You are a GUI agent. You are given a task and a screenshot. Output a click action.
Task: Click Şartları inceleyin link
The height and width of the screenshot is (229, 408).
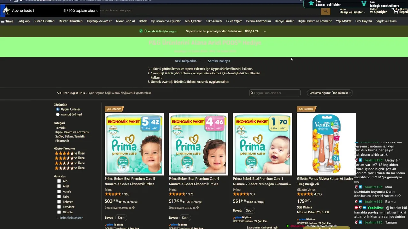(x=219, y=61)
